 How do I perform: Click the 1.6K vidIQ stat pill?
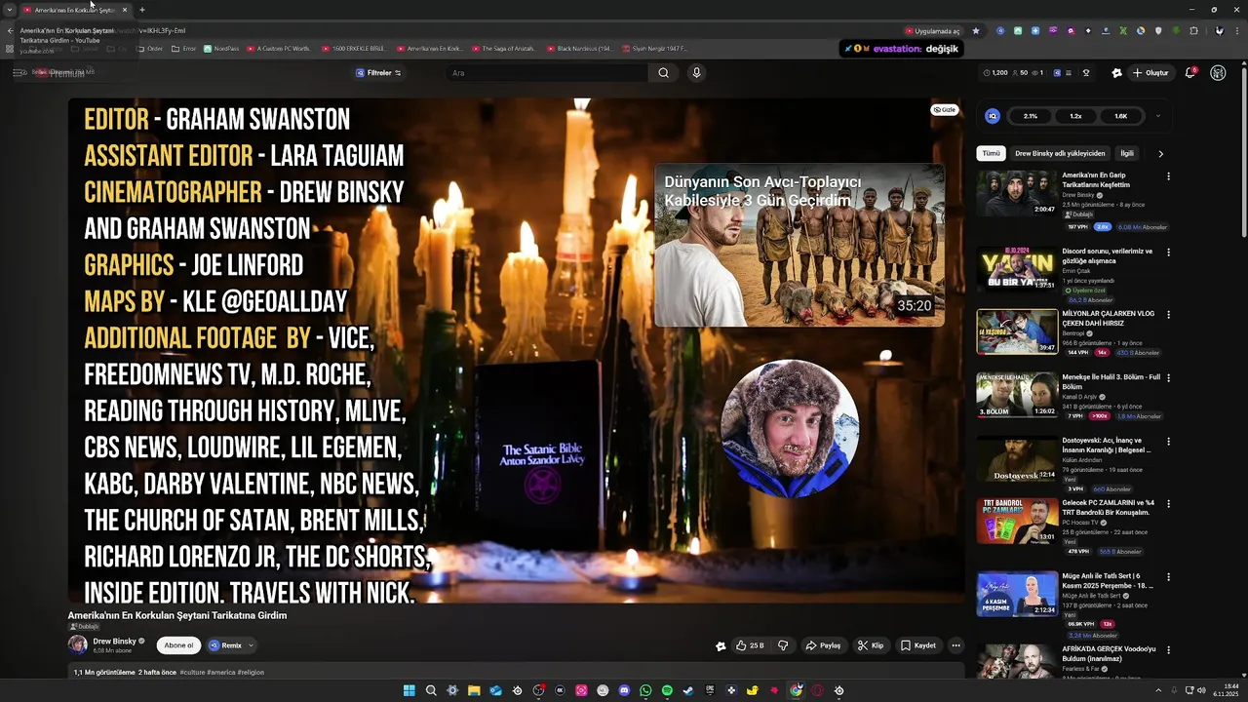pyautogui.click(x=1120, y=116)
